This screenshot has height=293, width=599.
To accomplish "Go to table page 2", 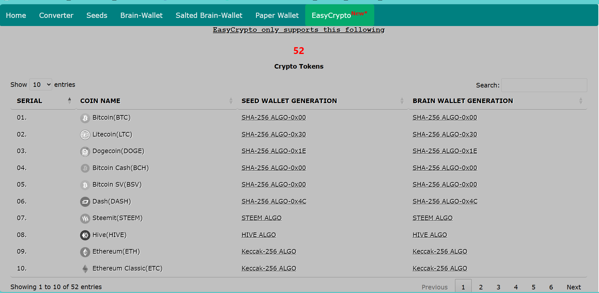I will tap(481, 287).
